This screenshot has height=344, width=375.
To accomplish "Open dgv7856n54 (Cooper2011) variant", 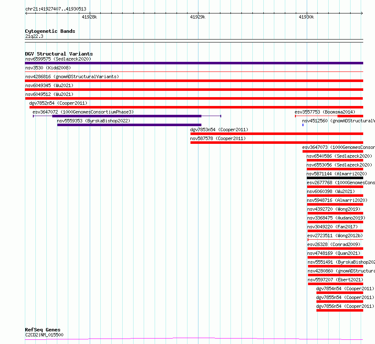I will click(345, 306).
